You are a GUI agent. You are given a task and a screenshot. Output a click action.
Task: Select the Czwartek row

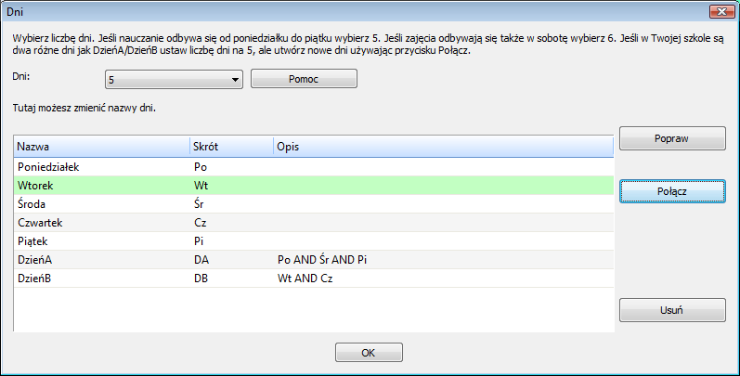[314, 222]
